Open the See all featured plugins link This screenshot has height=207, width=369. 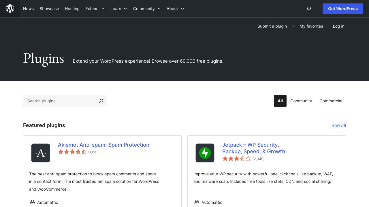point(338,125)
